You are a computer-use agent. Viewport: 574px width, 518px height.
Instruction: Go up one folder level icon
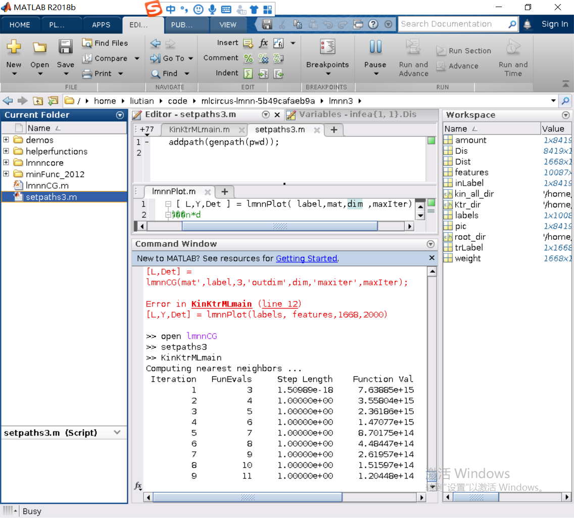(38, 101)
